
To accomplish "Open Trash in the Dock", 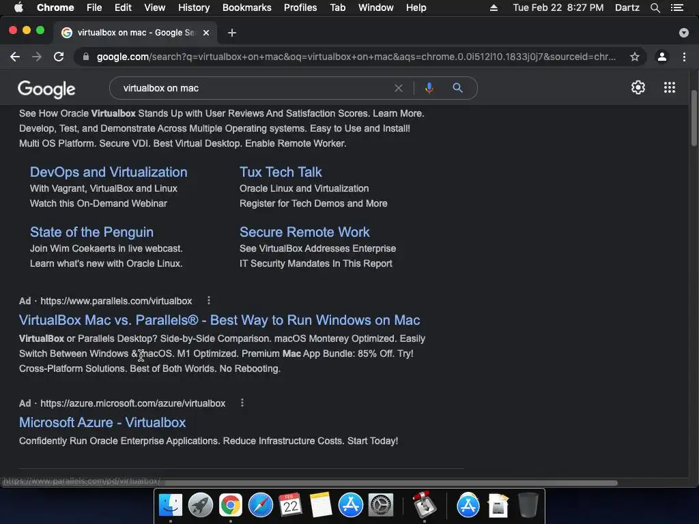I will pyautogui.click(x=528, y=505).
